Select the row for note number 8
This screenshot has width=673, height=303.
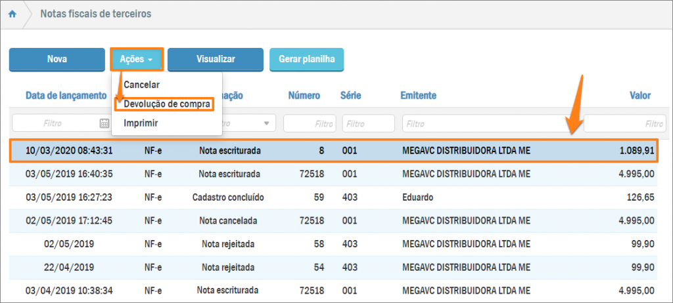[334, 151]
